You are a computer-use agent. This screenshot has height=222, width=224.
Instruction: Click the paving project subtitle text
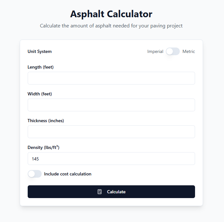111,26
